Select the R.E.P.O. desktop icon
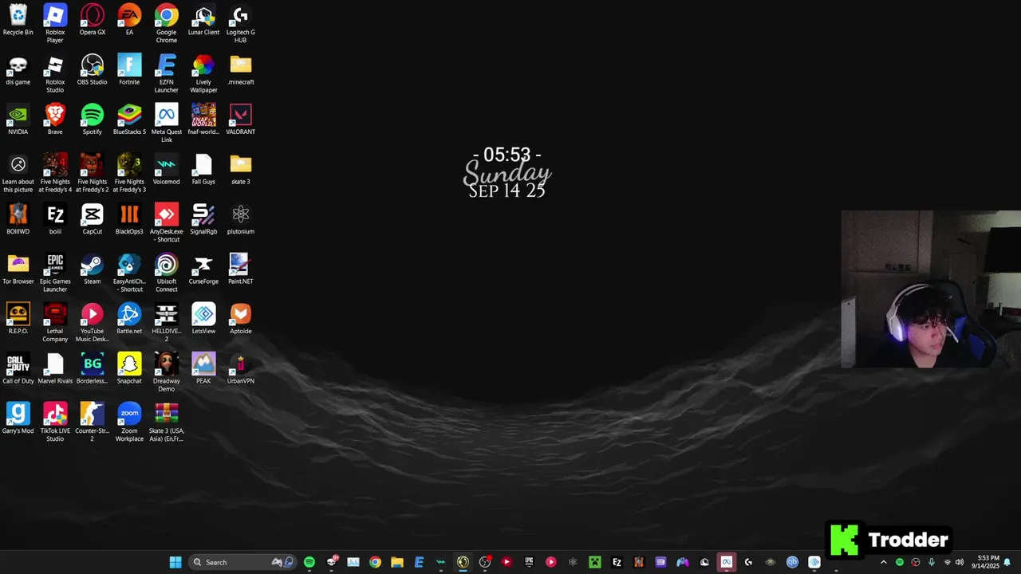 (x=18, y=320)
